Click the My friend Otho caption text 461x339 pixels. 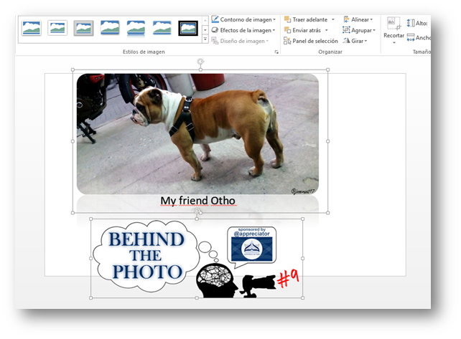[x=197, y=201]
